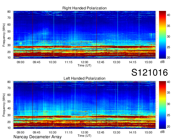Viewport: 173px width, 140px height.
Task: Click "Time (UT)" label under Left Handed plot
Action: 84,136
